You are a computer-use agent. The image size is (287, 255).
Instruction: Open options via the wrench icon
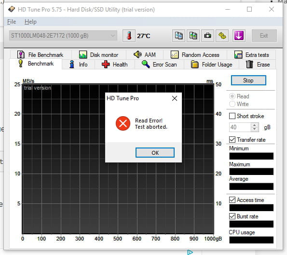(222, 36)
